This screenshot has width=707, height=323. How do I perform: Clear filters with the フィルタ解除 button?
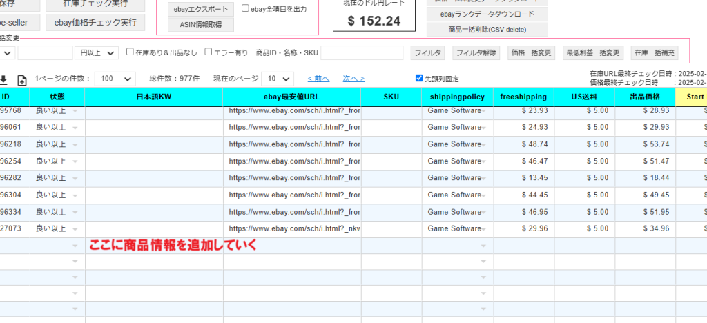pyautogui.click(x=476, y=52)
